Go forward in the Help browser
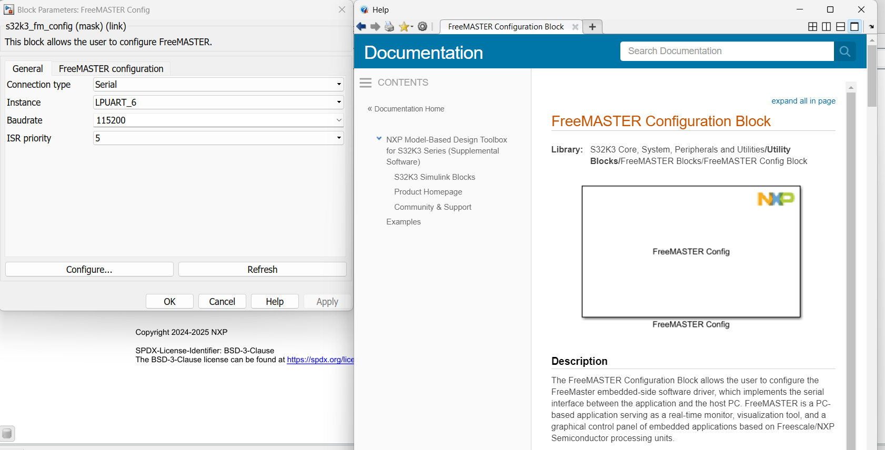Viewport: 885px width, 450px height. (x=375, y=27)
